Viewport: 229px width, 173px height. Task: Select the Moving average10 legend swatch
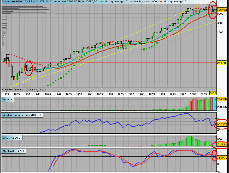pyautogui.click(x=102, y=2)
